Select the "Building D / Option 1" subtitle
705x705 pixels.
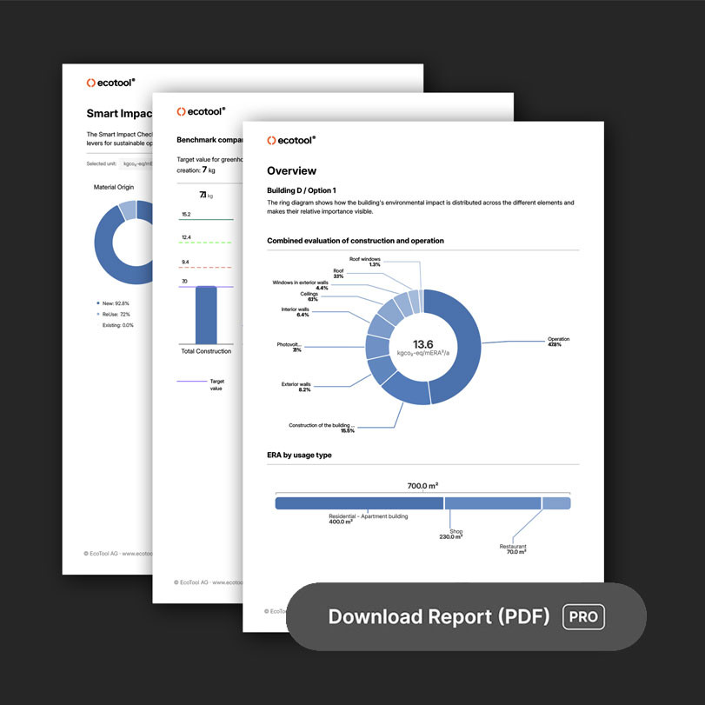pos(302,190)
